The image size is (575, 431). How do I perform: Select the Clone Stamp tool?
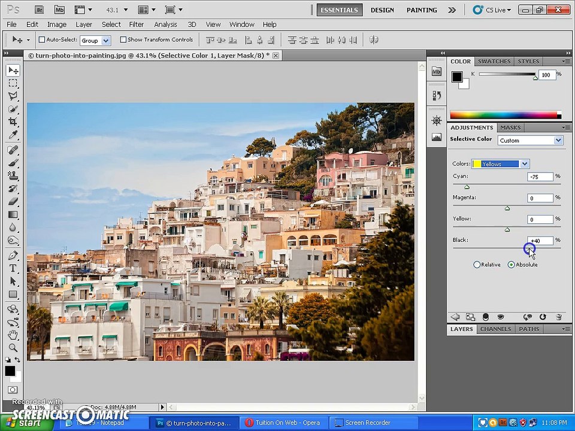pos(13,175)
